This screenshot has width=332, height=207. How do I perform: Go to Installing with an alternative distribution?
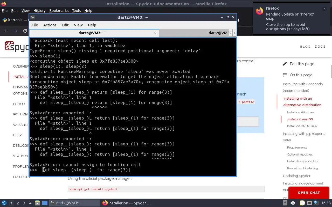coord(302,101)
